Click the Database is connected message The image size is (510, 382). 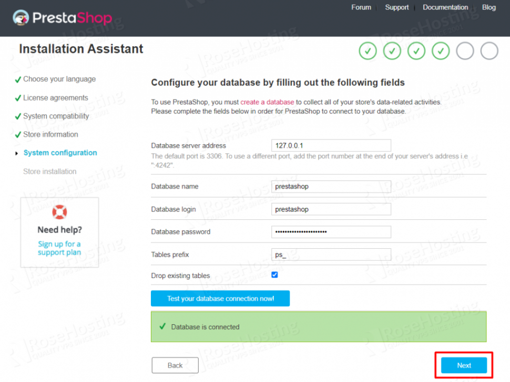click(205, 327)
